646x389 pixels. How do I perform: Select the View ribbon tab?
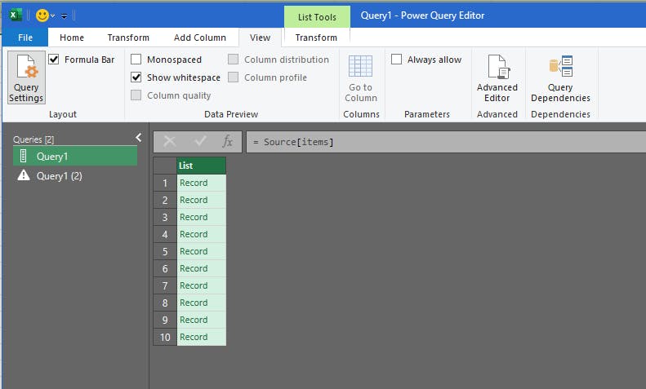point(260,38)
